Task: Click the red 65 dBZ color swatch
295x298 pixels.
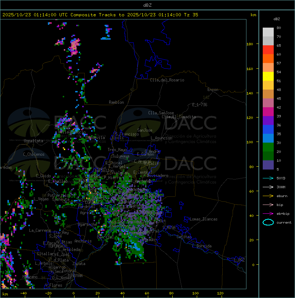Action: [268, 50]
